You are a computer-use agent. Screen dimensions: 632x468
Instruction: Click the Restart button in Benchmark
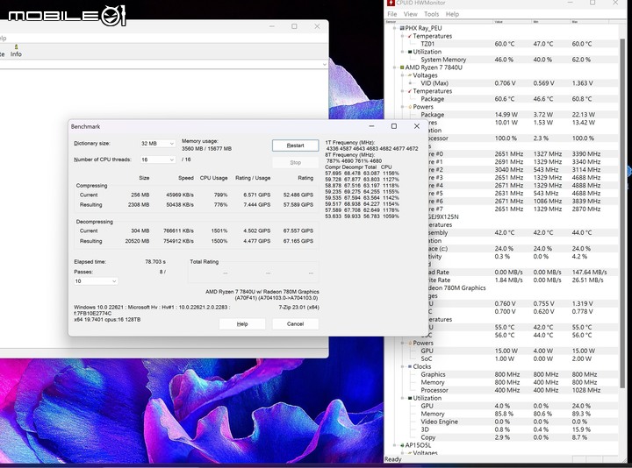(296, 145)
